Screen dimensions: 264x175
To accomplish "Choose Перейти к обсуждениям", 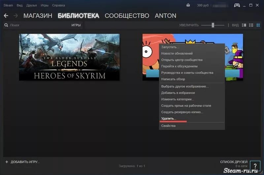I will pyautogui.click(x=192, y=66).
